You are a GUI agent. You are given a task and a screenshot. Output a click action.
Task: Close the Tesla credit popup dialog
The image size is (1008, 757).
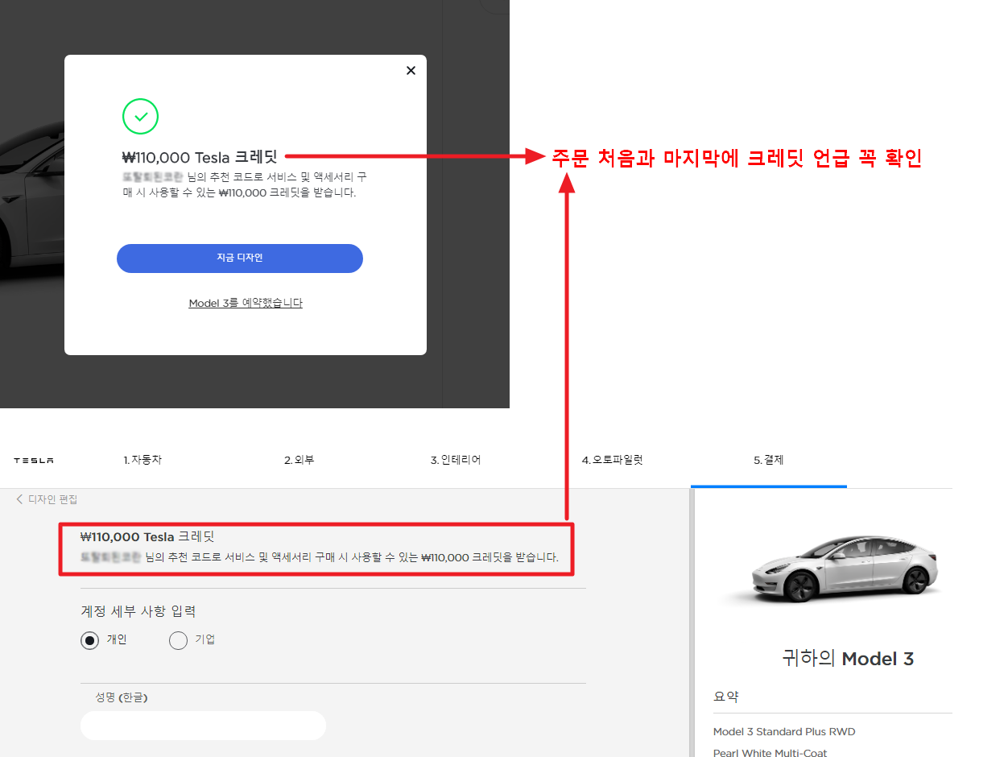[x=411, y=71]
